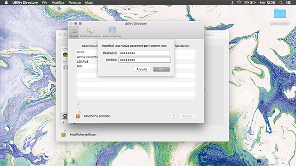Open the Politica di ricerca pane
The image size is (296, 166).
coord(90,32)
